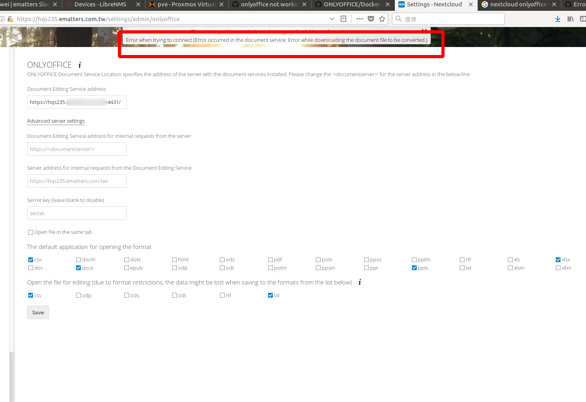
Task: Switch to pve - Proxmox Virtual tab
Action: 184,4
